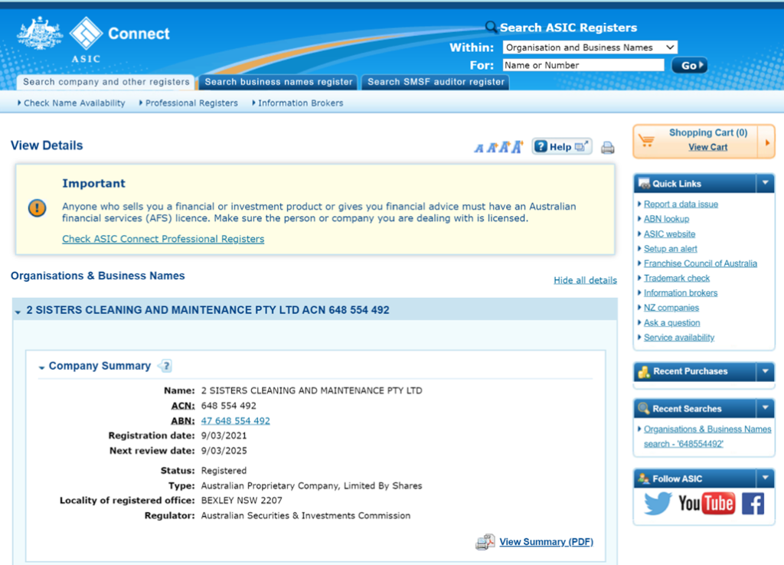Expand the Recent Purchases panel
The height and width of the screenshot is (565, 784).
tap(764, 371)
